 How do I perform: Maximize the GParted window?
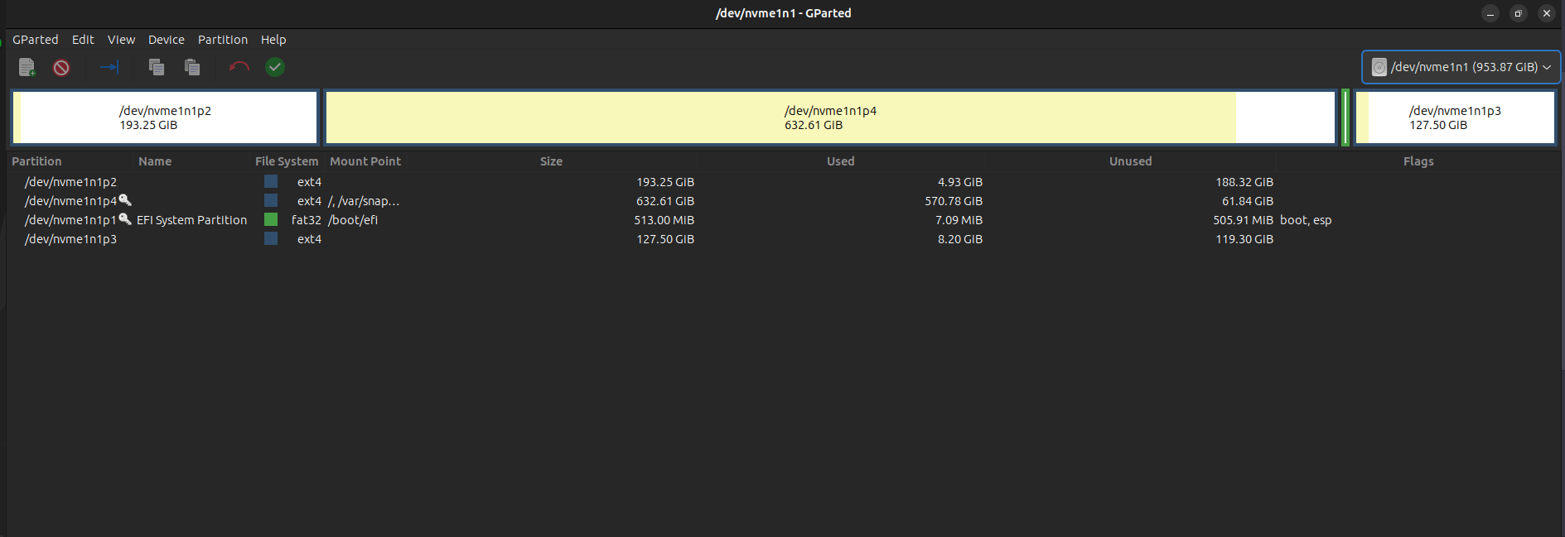click(x=1518, y=13)
